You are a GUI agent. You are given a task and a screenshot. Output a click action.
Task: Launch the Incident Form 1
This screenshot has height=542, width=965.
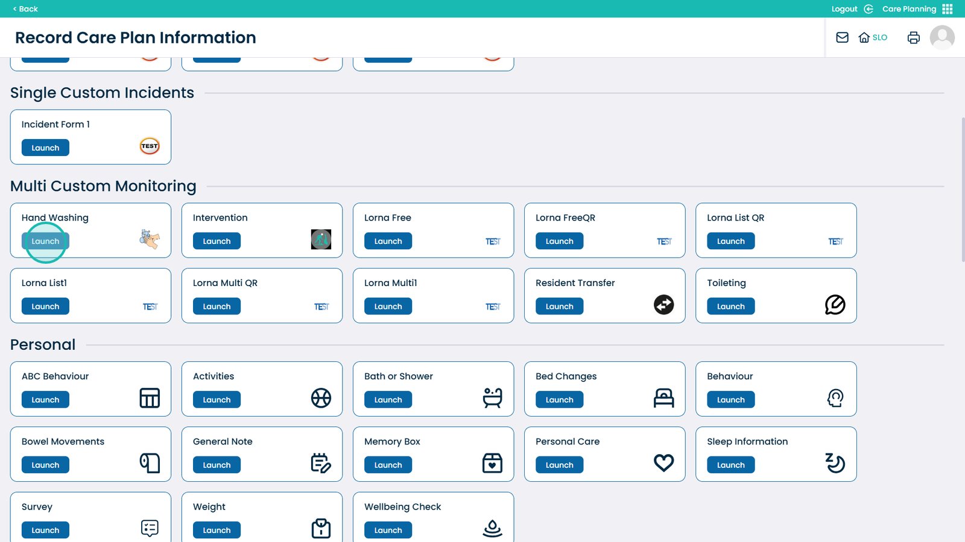[x=45, y=148]
